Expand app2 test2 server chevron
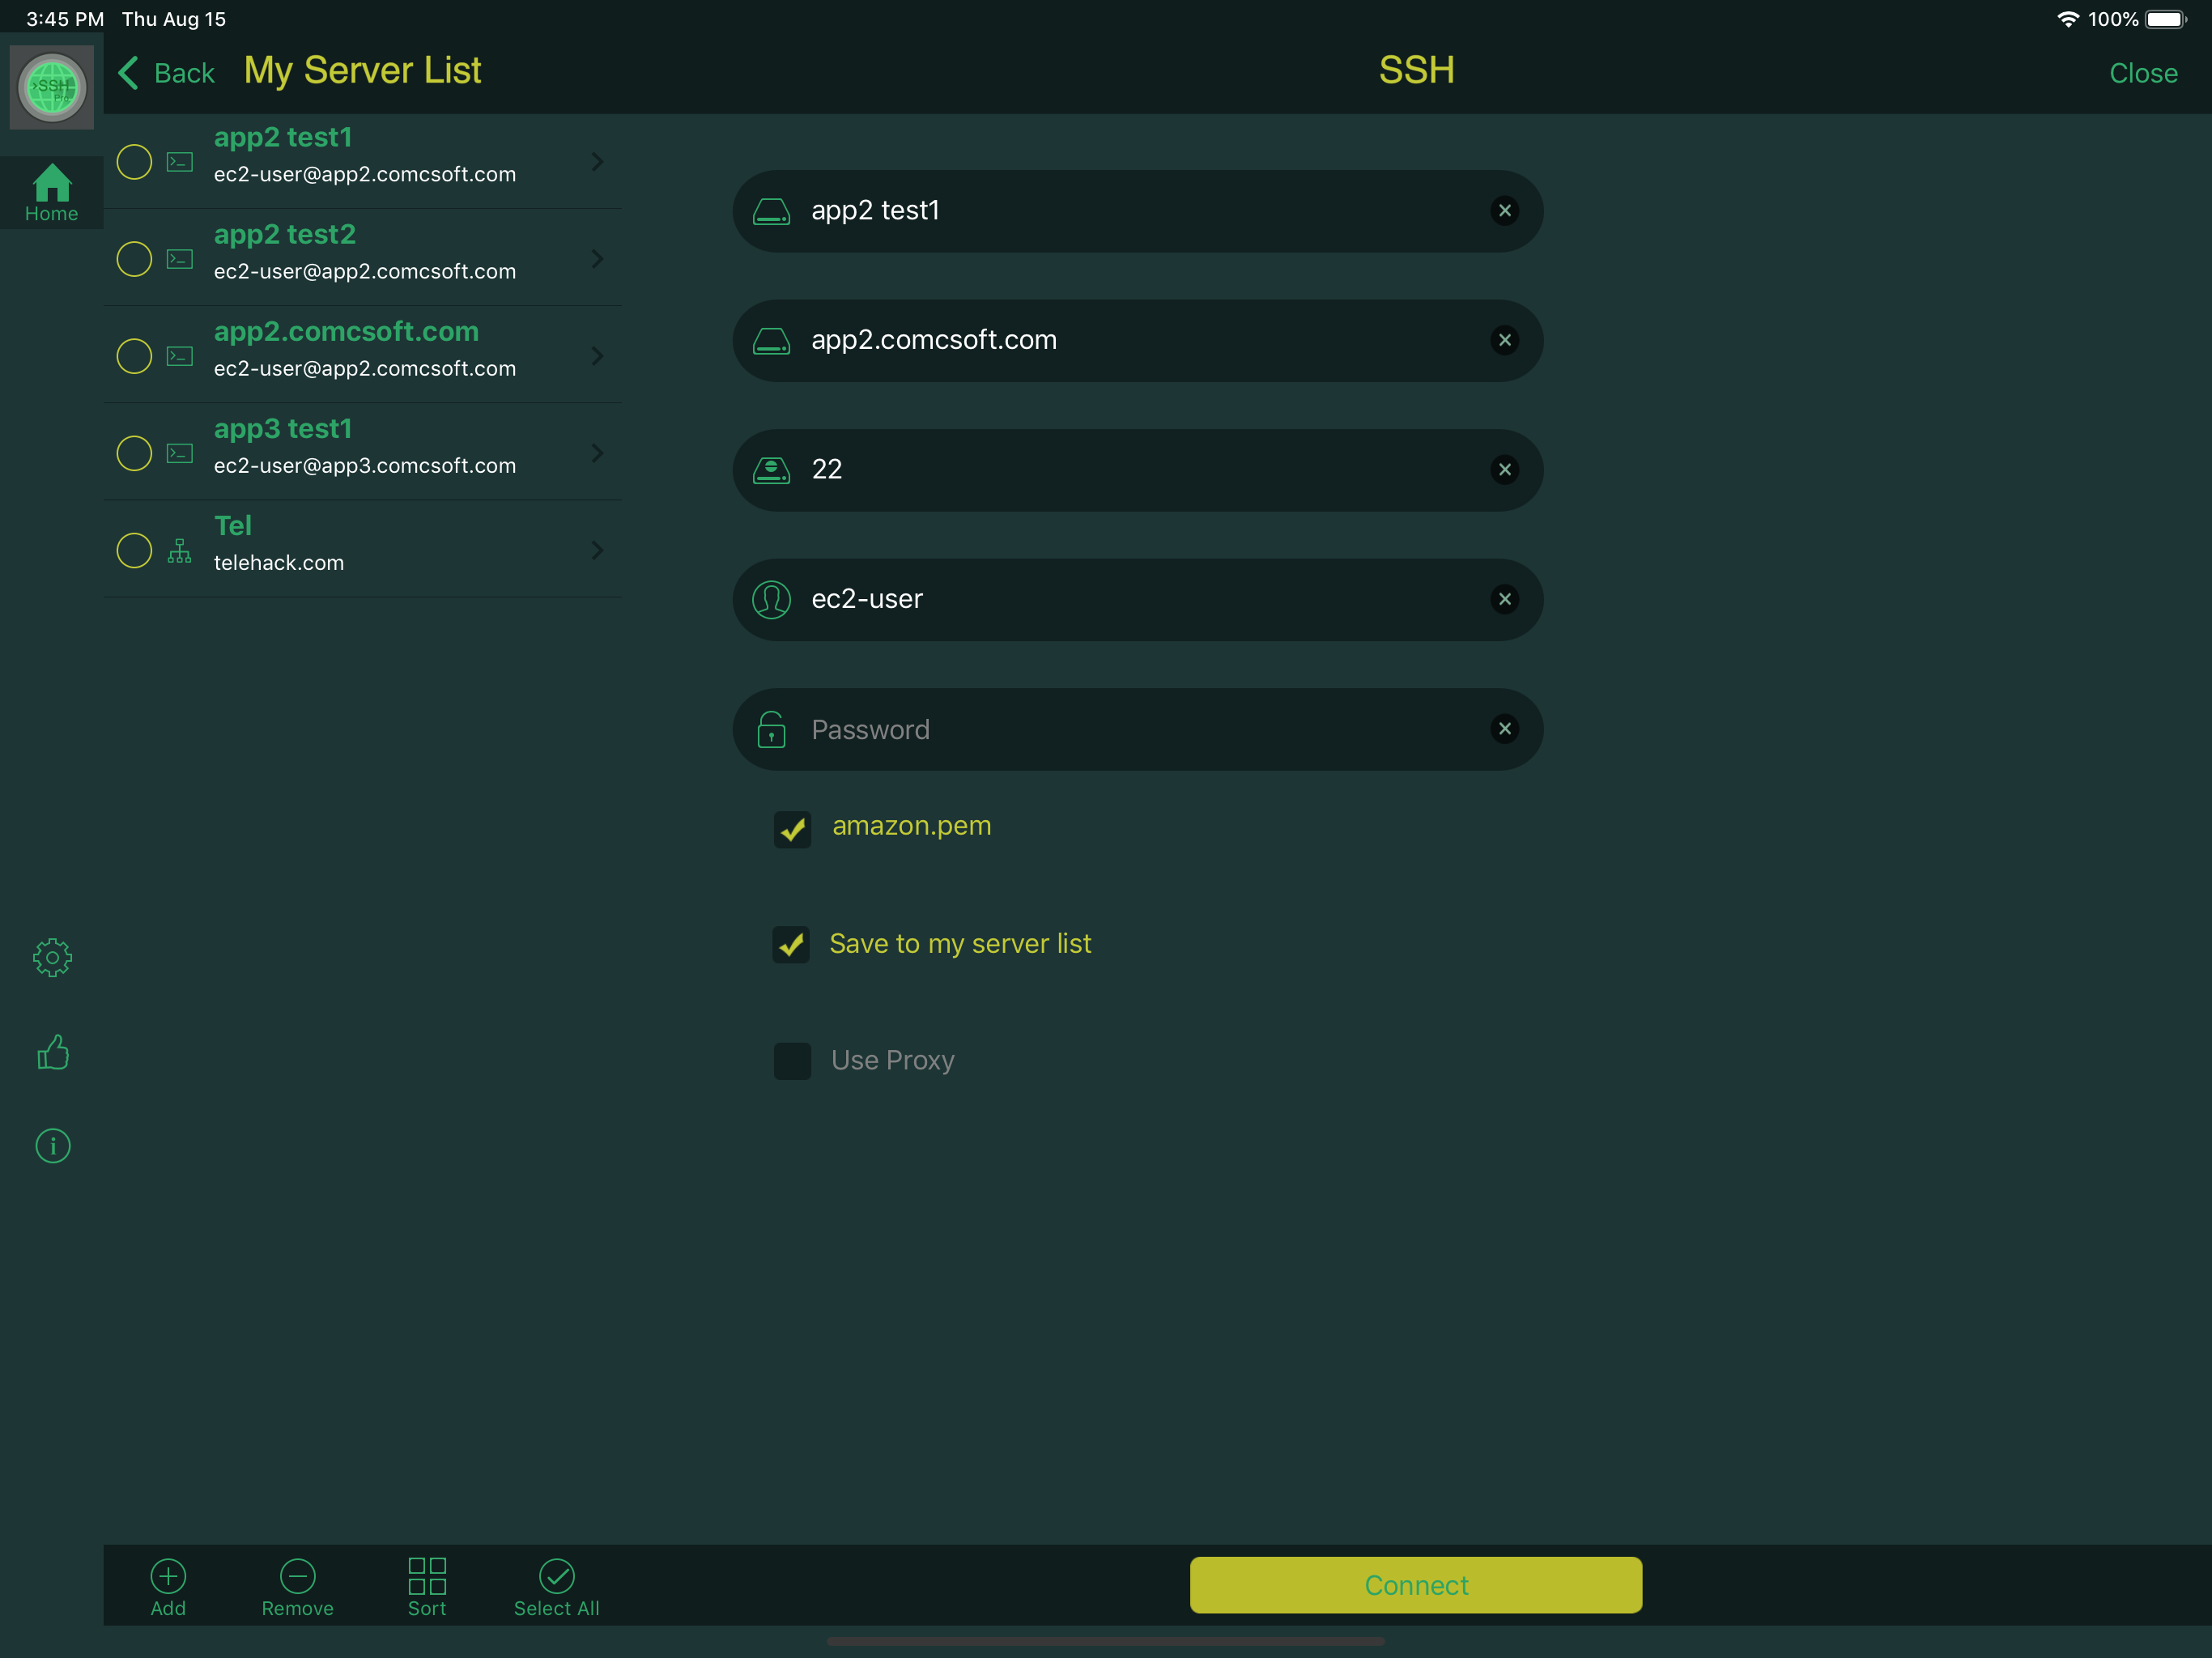This screenshot has height=1658, width=2212. click(x=597, y=259)
